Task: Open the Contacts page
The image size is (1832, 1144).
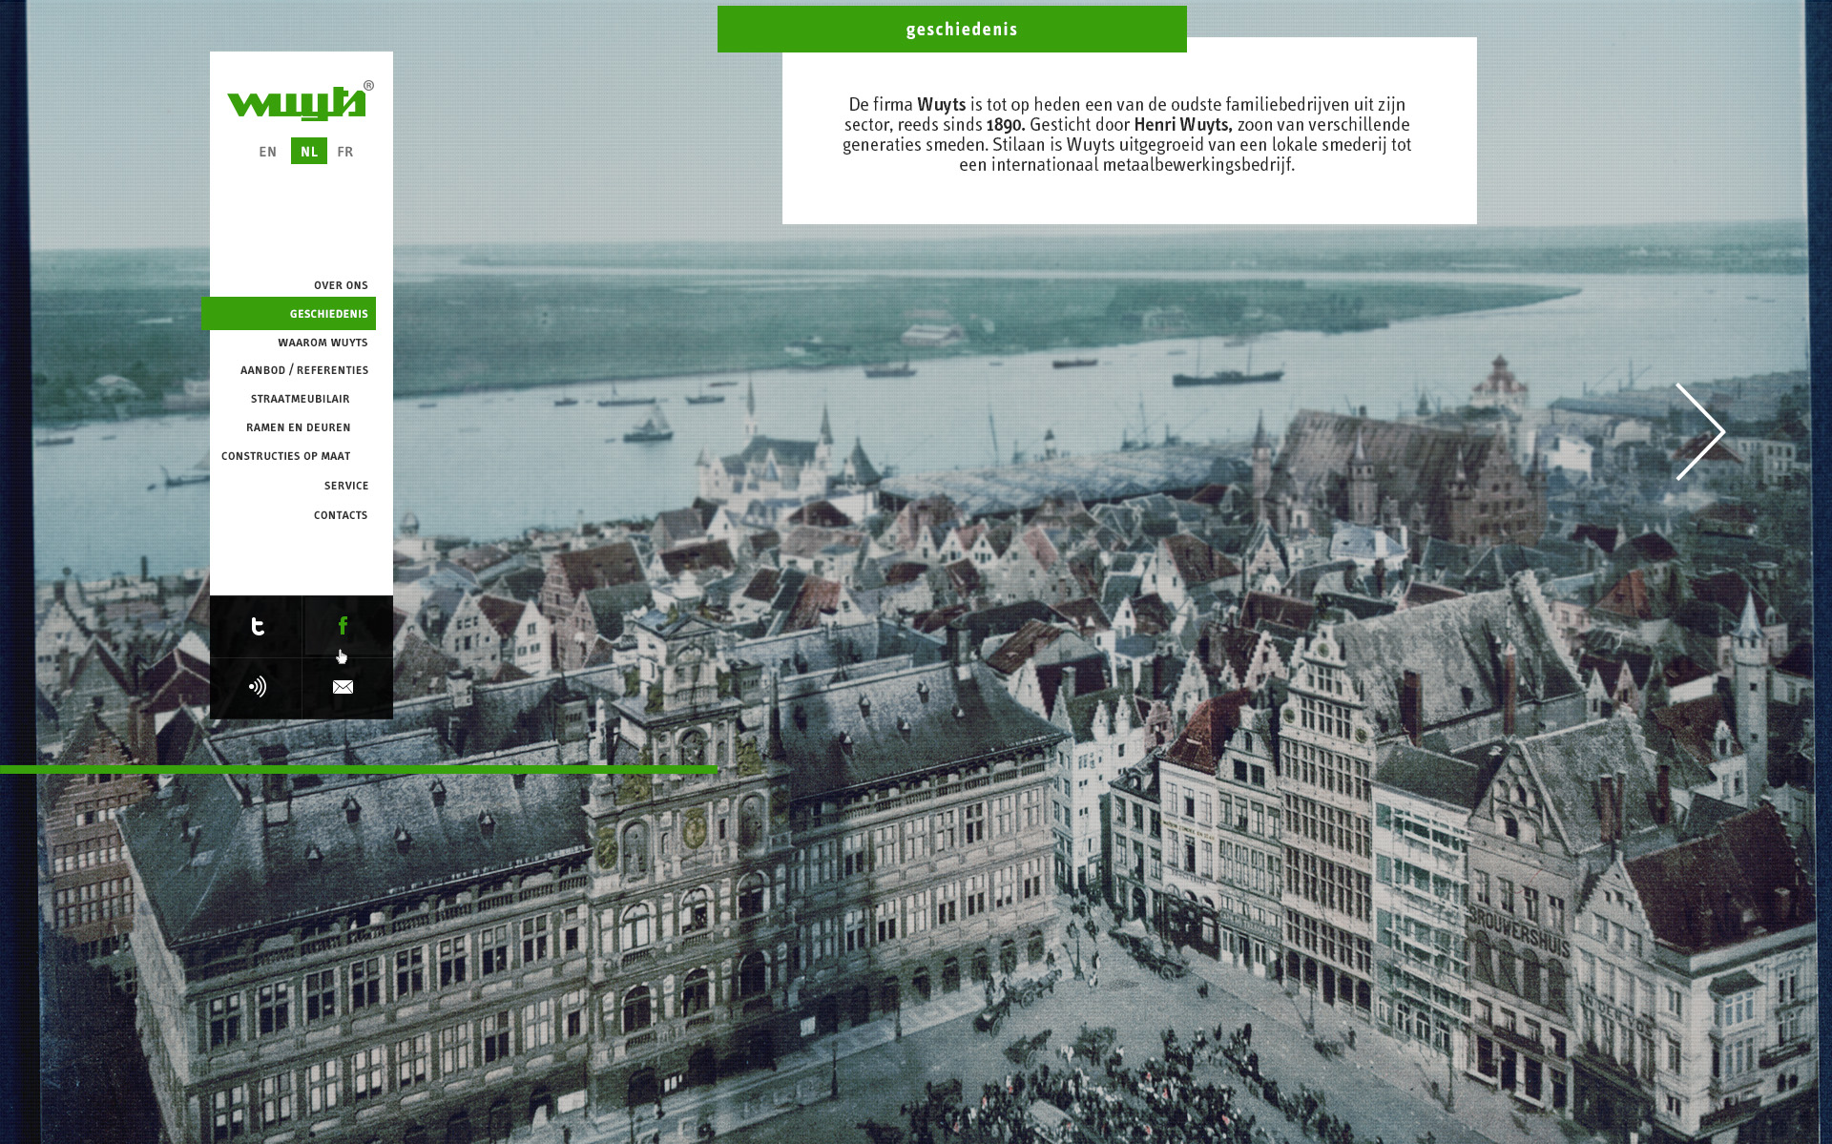Action: click(341, 515)
